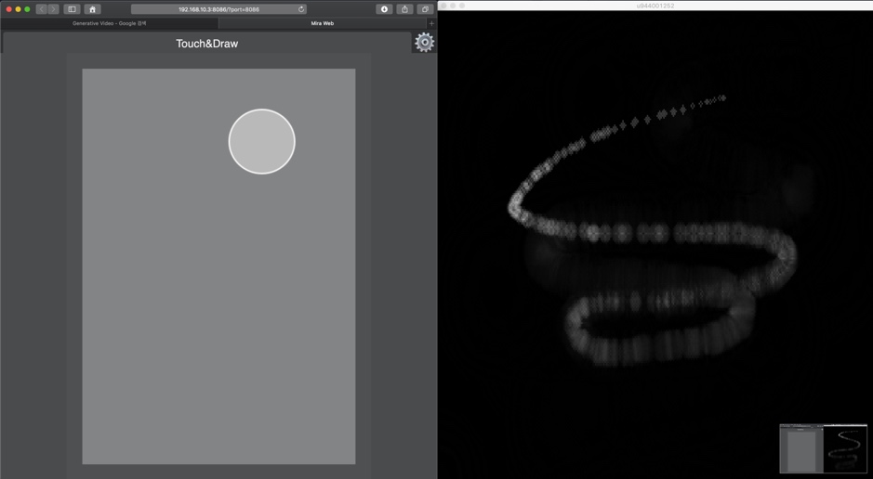Image resolution: width=873 pixels, height=479 pixels.
Task: Go back to the previous page
Action: 41,9
